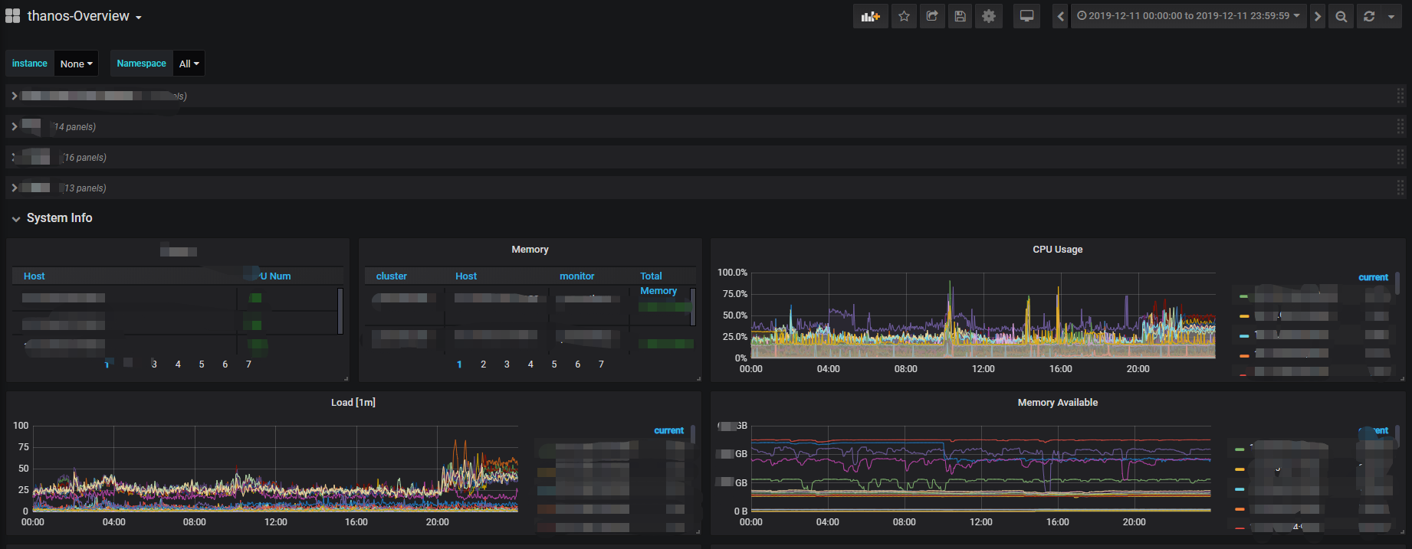Image resolution: width=1412 pixels, height=549 pixels.
Task: Expand the collapsed 14 panels row
Action: pyautogui.click(x=15, y=126)
